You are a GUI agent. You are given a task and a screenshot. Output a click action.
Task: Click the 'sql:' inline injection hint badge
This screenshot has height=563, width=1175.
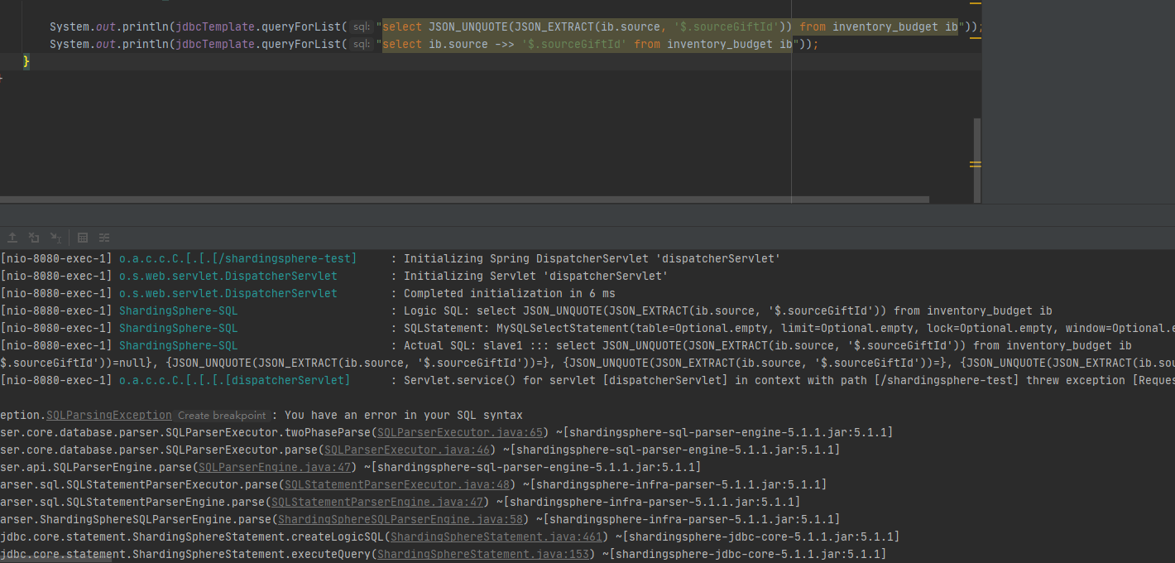coord(361,26)
